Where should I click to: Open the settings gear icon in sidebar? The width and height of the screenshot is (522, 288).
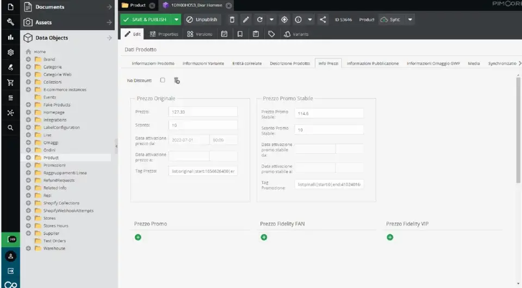point(11,52)
